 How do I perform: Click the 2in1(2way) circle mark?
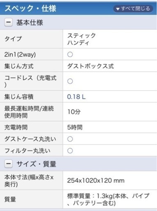pyautogui.click(x=70, y=54)
